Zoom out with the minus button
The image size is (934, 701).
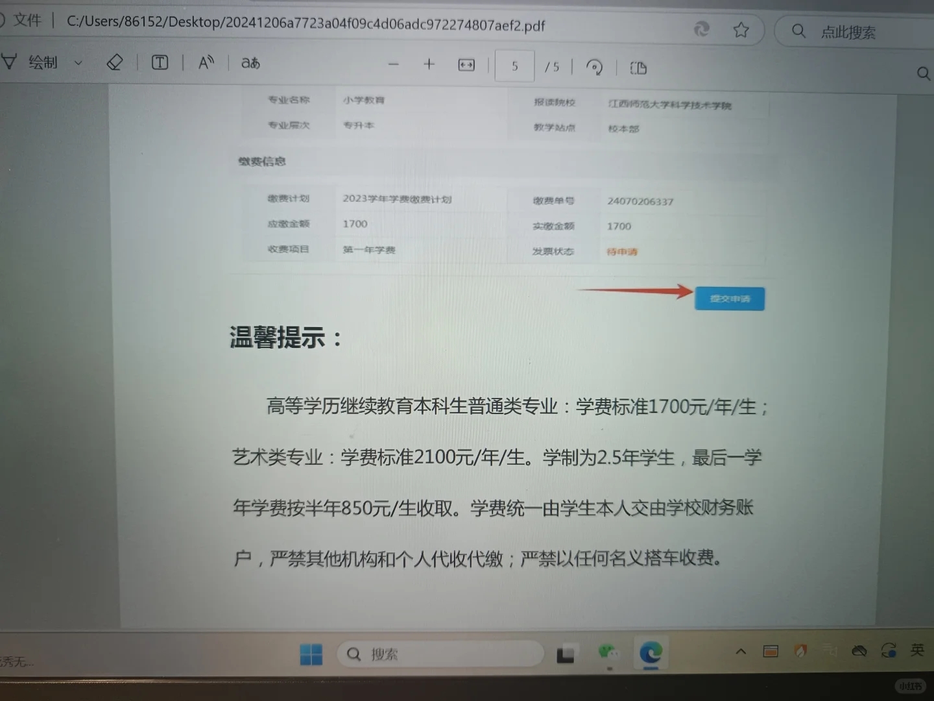[393, 64]
